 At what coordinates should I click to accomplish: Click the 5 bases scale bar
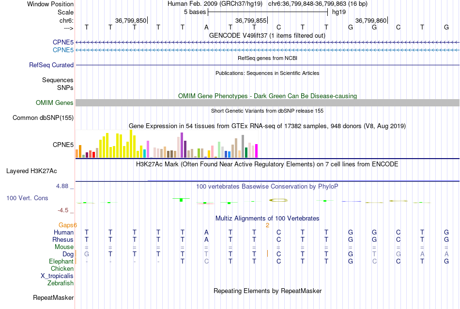click(x=268, y=12)
